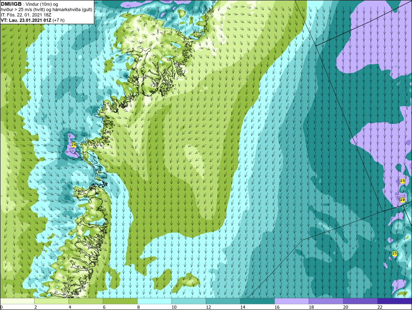Click the yellow 26 gust label

coord(74,145)
